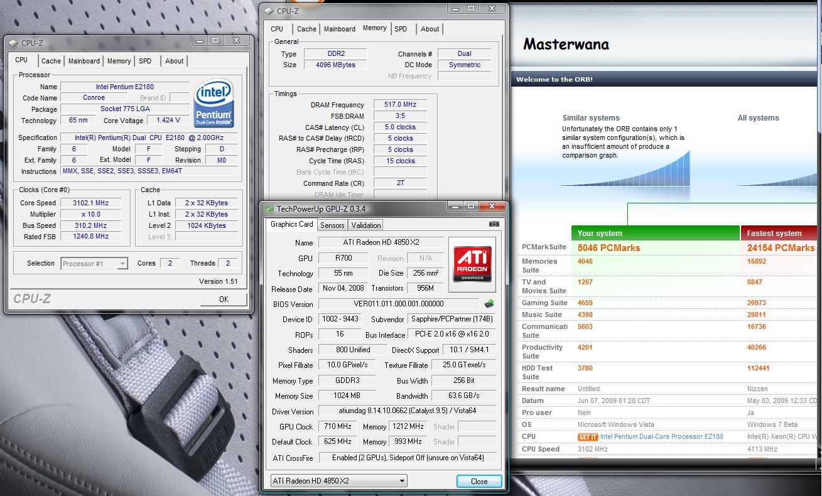Open Memory tab in left CPU-Z window
The height and width of the screenshot is (496, 822).
coord(119,61)
